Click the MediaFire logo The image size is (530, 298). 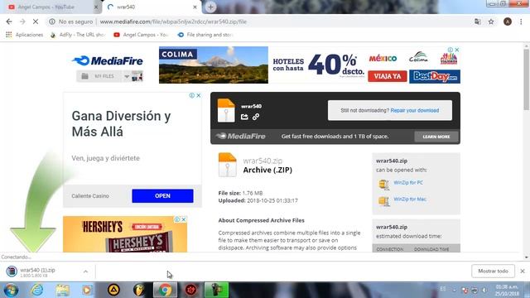[108, 60]
